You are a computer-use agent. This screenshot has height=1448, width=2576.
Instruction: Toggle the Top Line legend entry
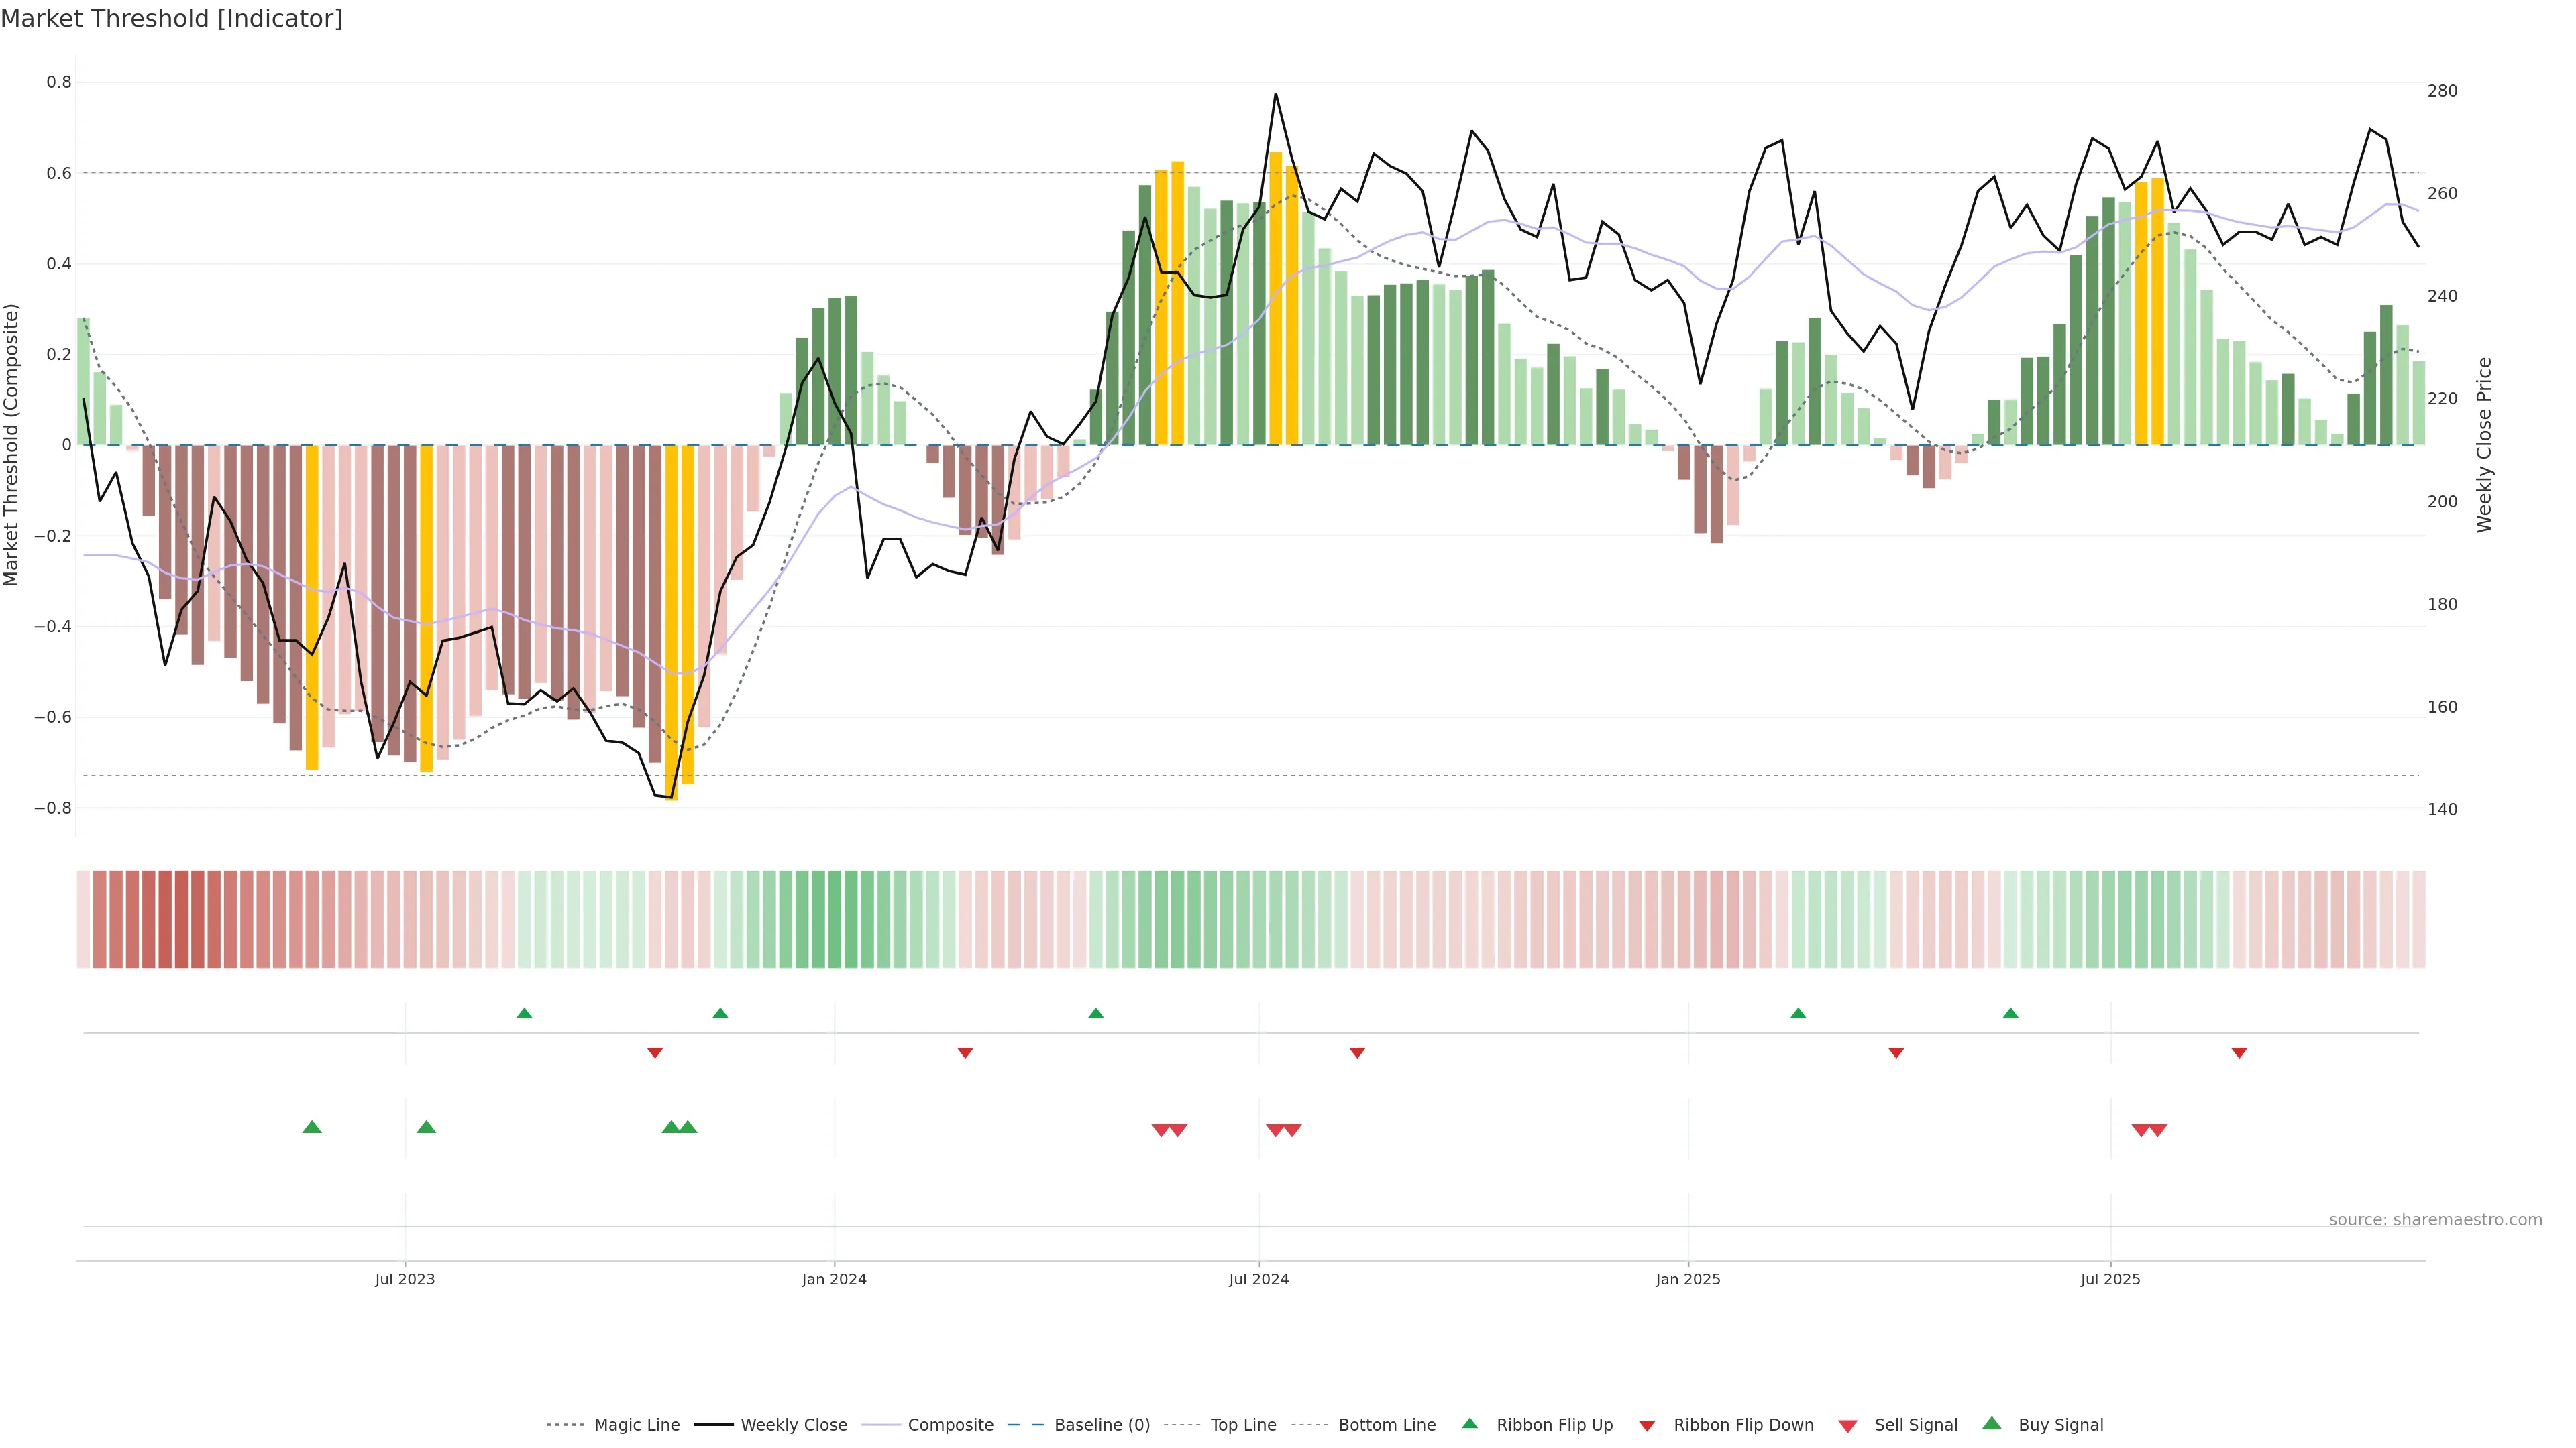[x=1243, y=1425]
